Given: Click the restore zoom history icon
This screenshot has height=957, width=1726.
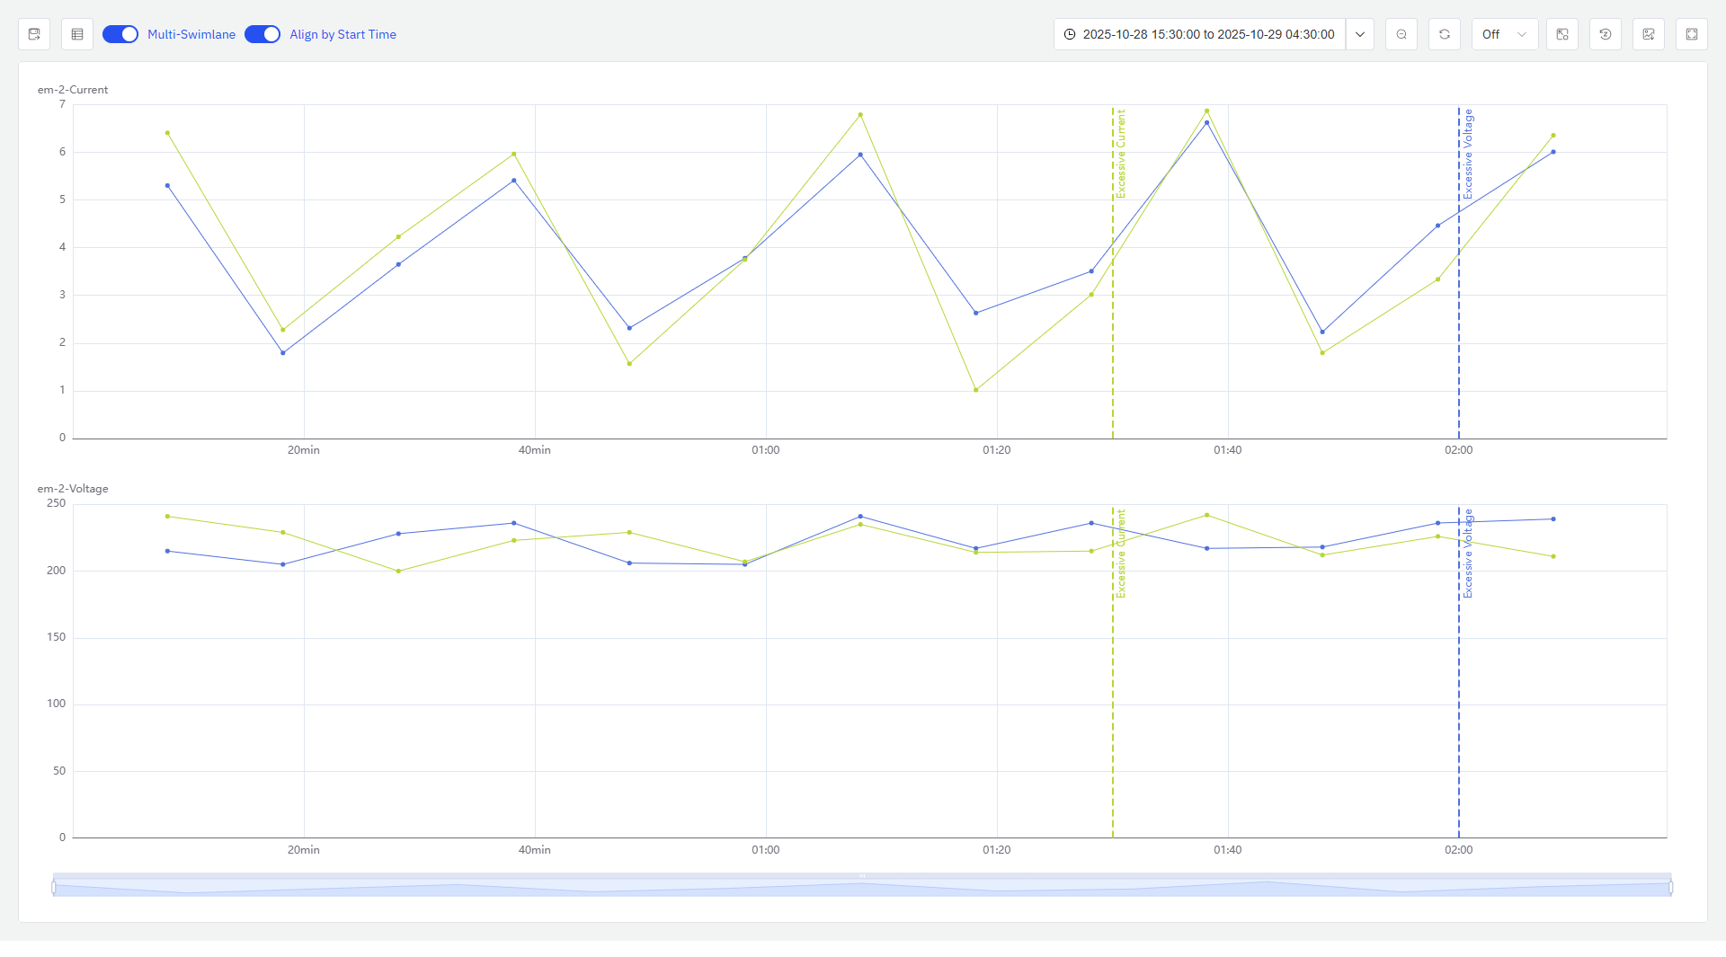Looking at the screenshot, I should pos(1606,34).
